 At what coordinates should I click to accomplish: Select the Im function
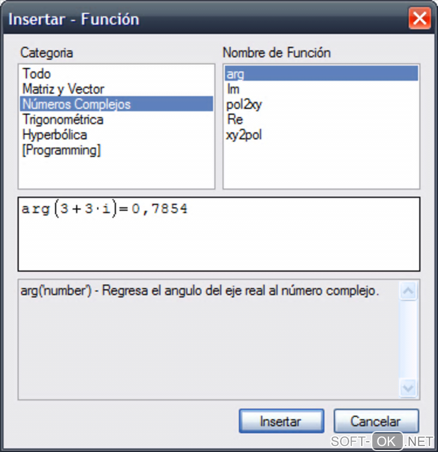tap(233, 89)
